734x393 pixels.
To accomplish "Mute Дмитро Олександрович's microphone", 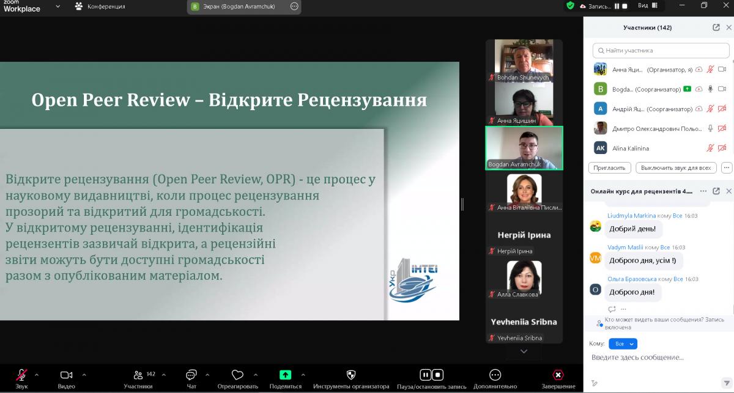I will coord(710,128).
